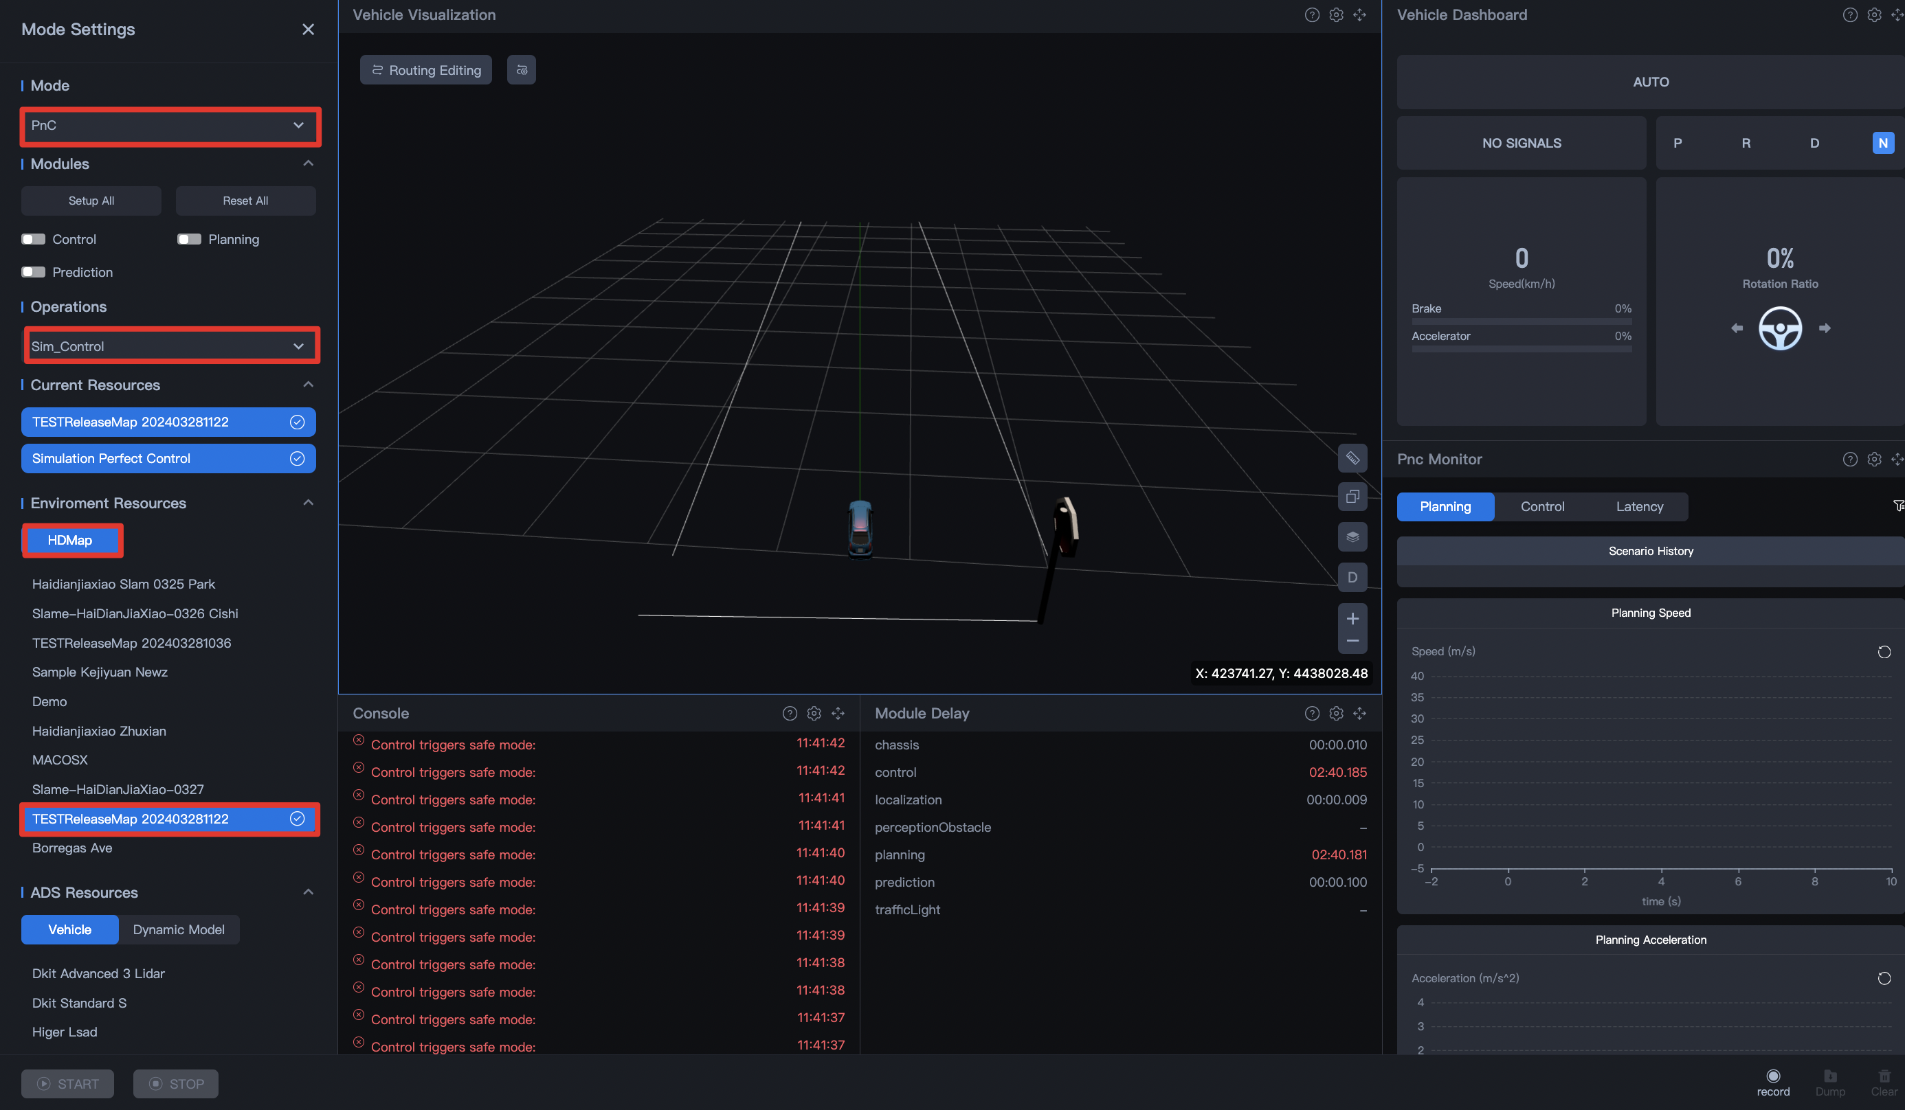Zoom in with the plus icon
The height and width of the screenshot is (1110, 1905).
(1352, 618)
